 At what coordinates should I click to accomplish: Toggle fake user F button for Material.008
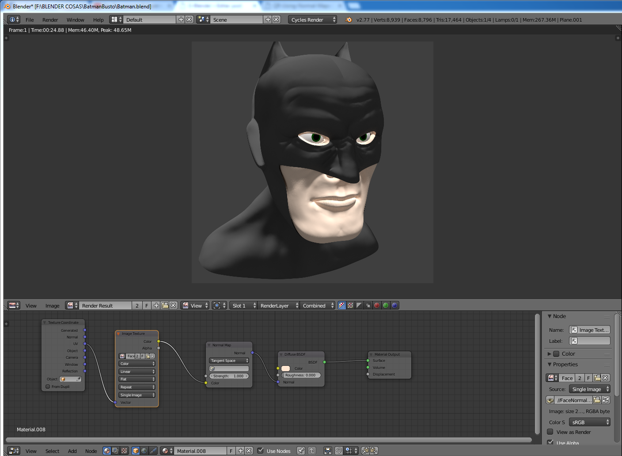tap(231, 451)
